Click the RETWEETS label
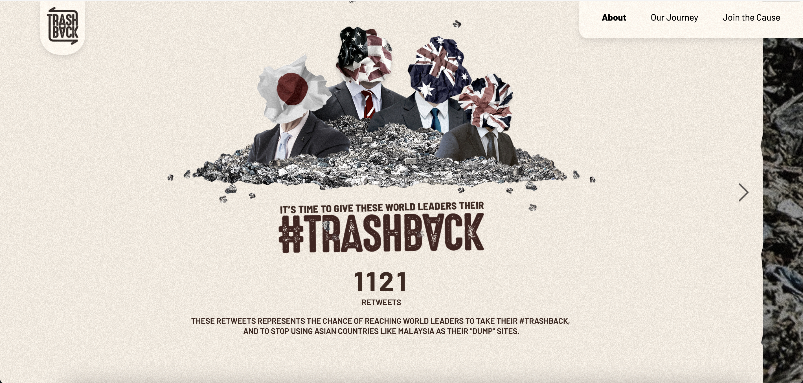 [381, 302]
